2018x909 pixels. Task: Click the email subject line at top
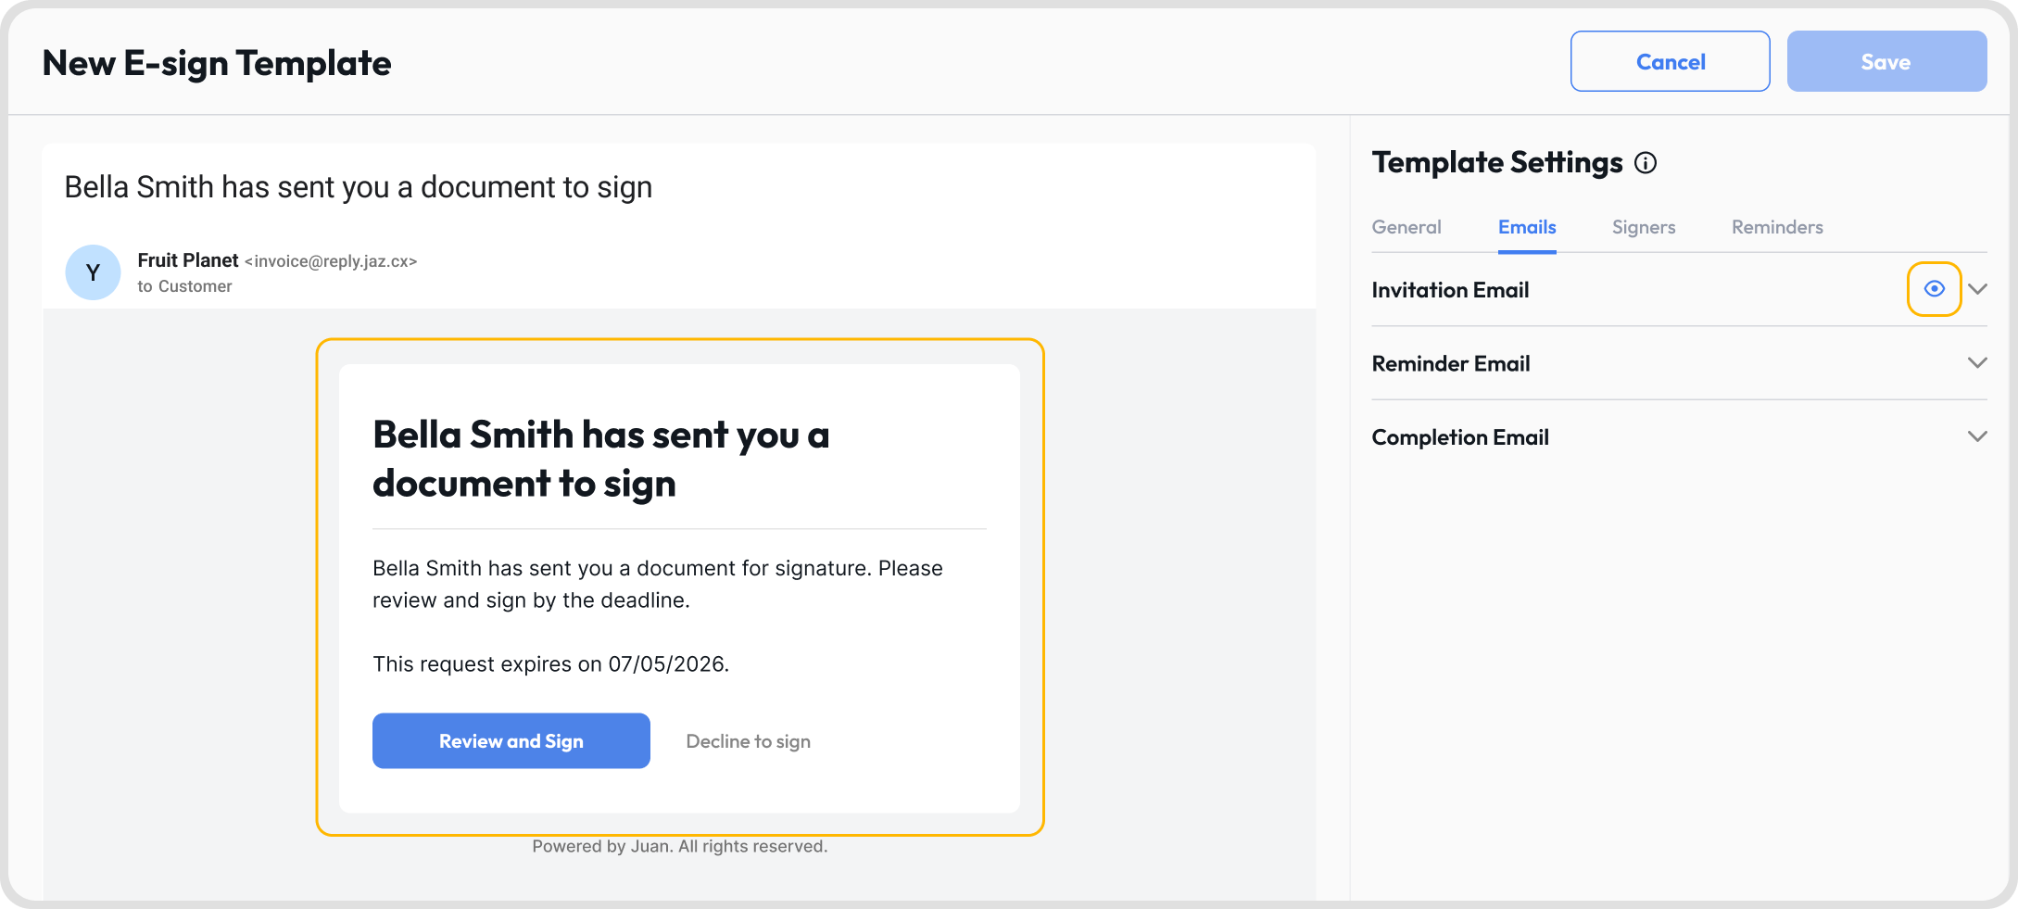[359, 187]
